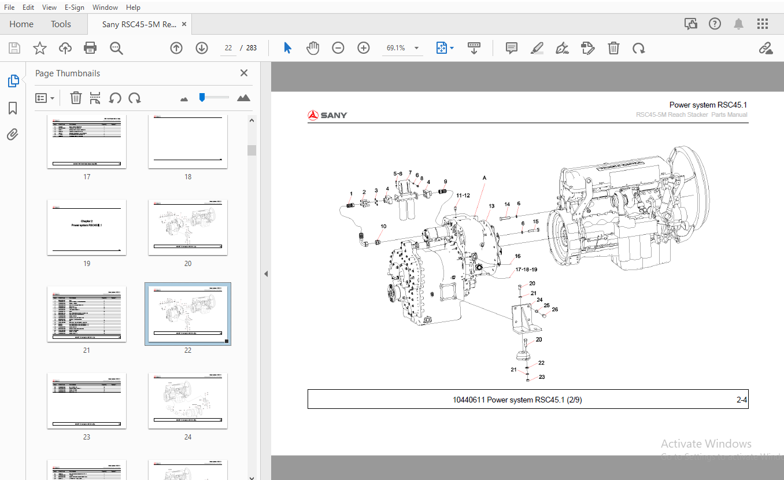Delete the selected thumbnail page with trash icon
This screenshot has height=480, width=784.
[76, 98]
